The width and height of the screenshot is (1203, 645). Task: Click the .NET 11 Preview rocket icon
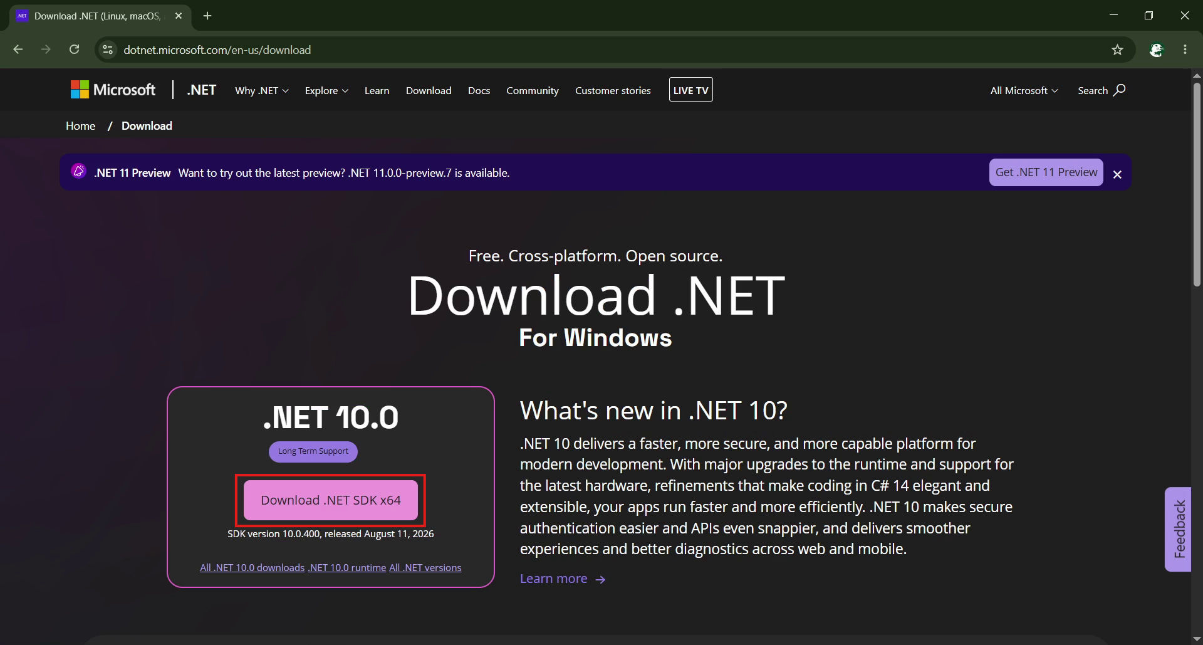(78, 170)
